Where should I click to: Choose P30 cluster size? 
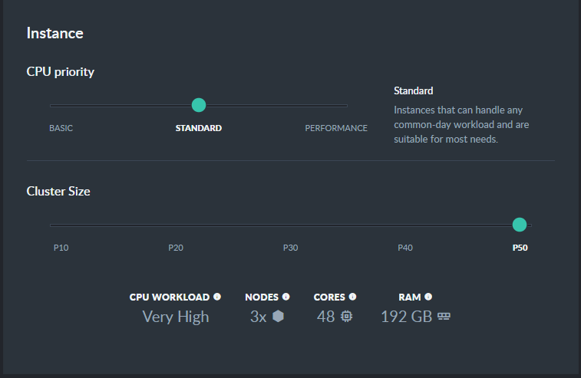(x=290, y=248)
